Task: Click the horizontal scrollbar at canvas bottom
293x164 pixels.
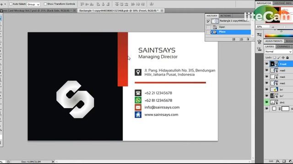Action: 153,162
